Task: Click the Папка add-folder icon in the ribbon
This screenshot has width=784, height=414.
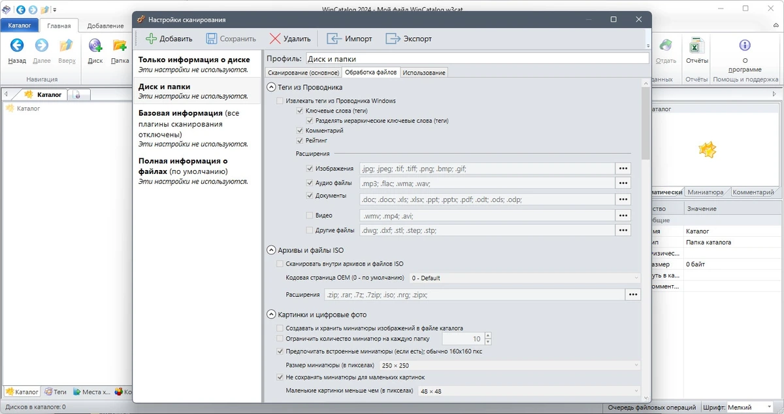Action: [x=120, y=45]
